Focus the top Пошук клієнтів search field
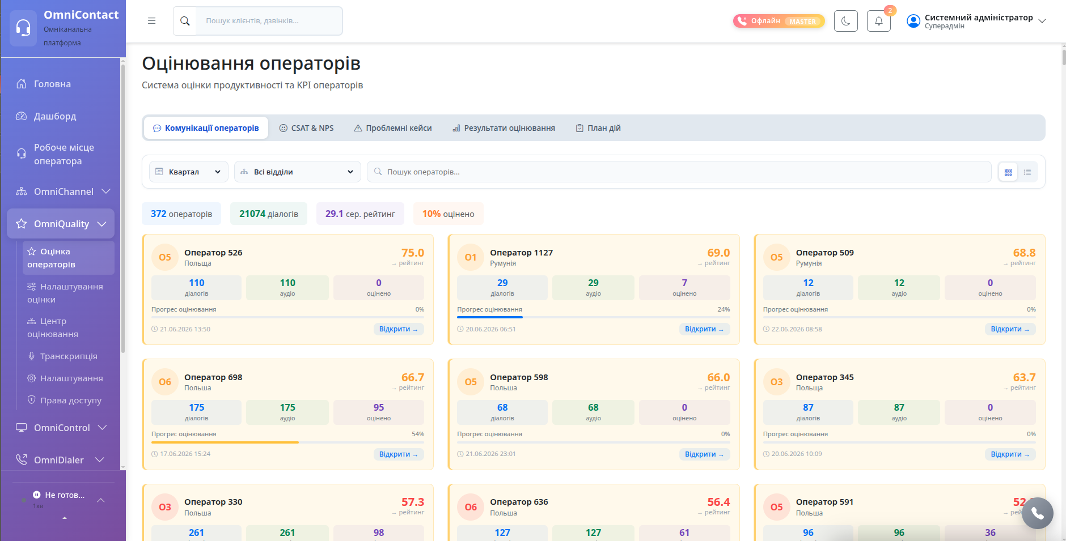Viewport: 1066px width, 541px height. pos(269,21)
